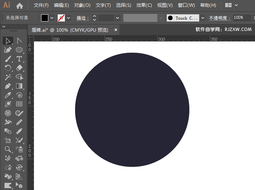Select the Symbol Sizer tool

8,167
